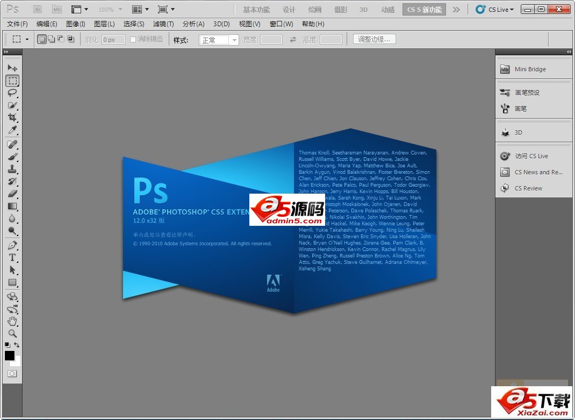Expand more workspaces with double-arrow chevron
Image resolution: width=575 pixels, height=420 pixels.
(456, 10)
